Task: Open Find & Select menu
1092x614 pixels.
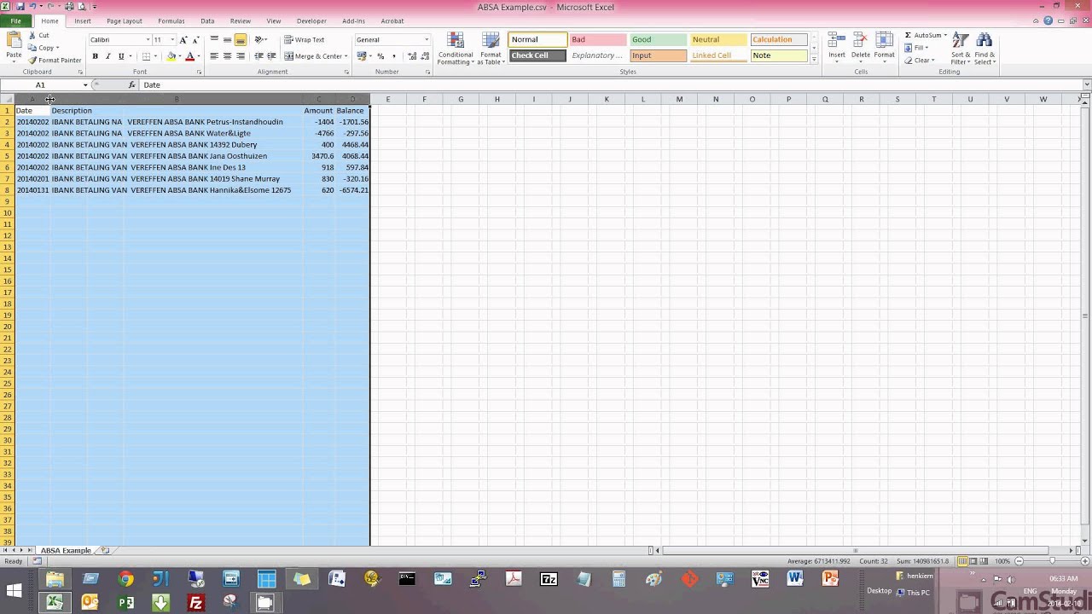Action: click(985, 49)
